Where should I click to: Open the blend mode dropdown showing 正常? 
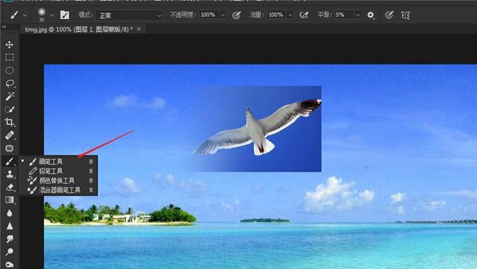[x=129, y=15]
